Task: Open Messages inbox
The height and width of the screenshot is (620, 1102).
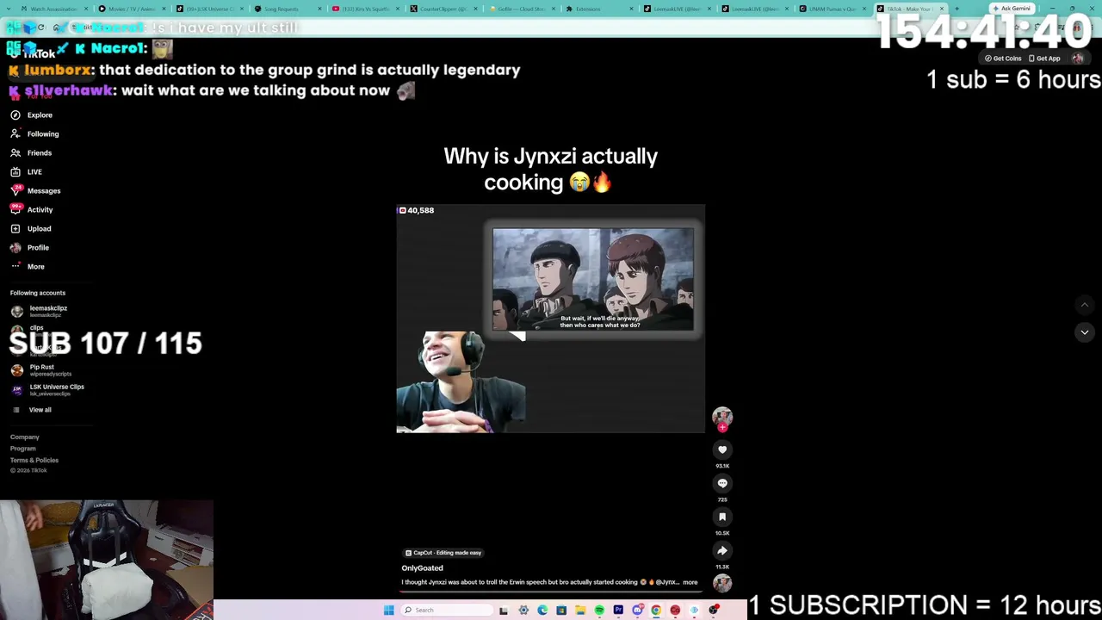Action: pyautogui.click(x=35, y=190)
